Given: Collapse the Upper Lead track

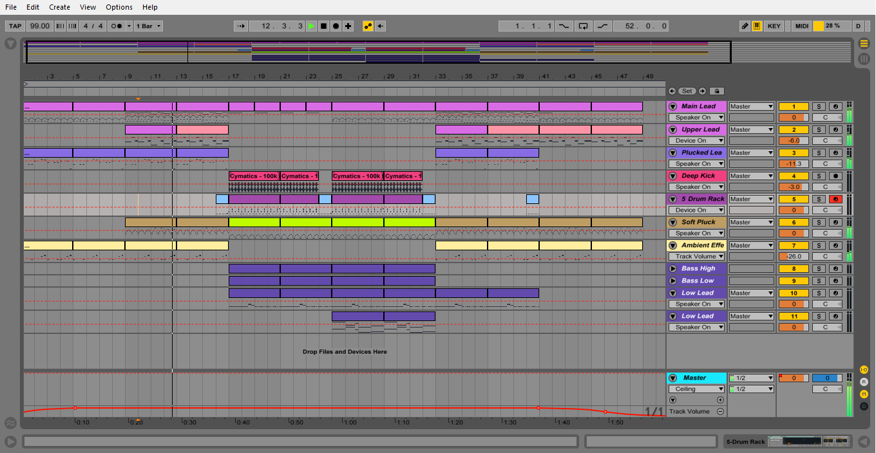Looking at the screenshot, I should 673,129.
